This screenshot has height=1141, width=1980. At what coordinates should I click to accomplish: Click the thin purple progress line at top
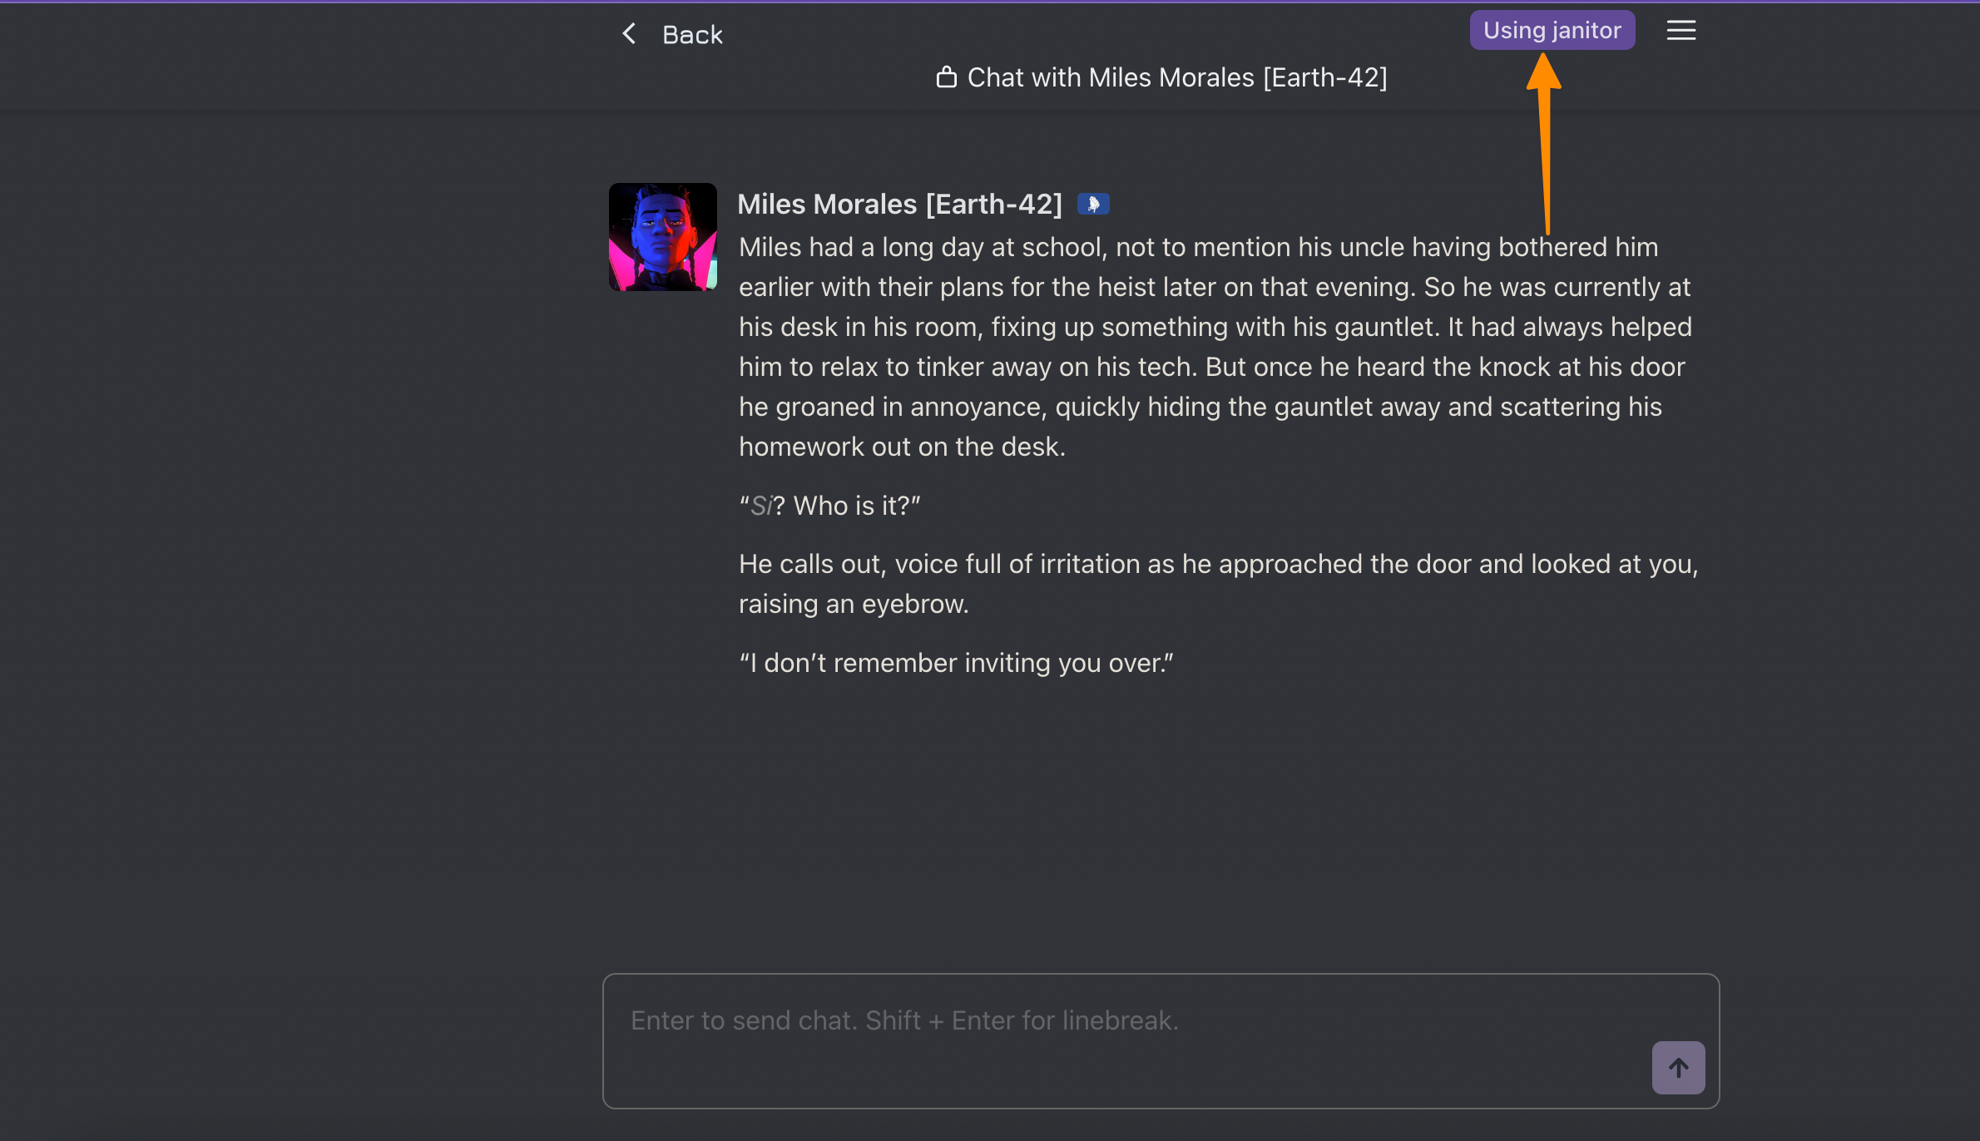pos(990,2)
